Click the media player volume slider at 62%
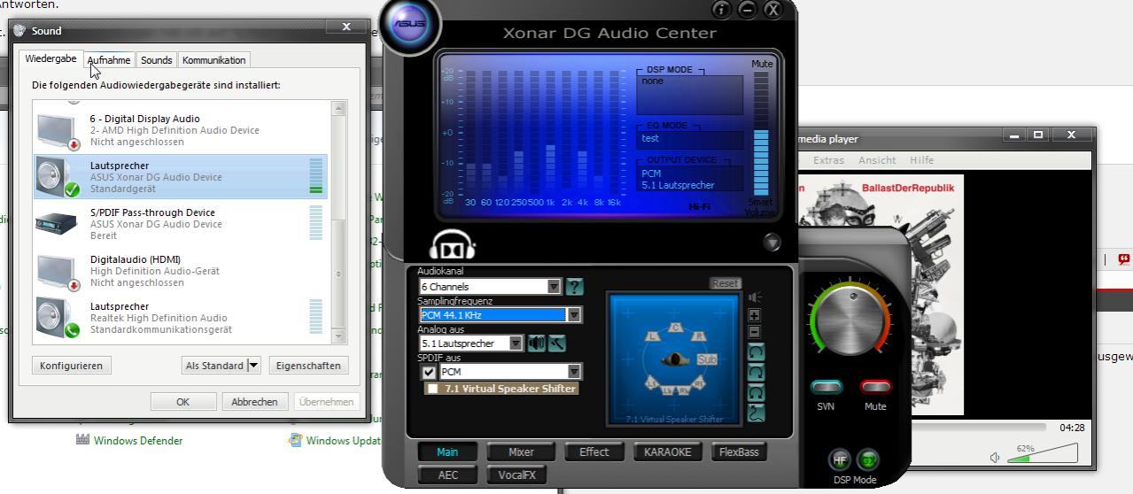 1043,452
